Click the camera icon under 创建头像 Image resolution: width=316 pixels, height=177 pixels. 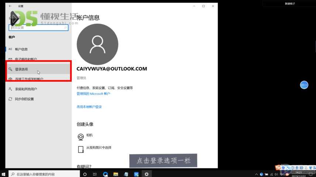(x=81, y=137)
